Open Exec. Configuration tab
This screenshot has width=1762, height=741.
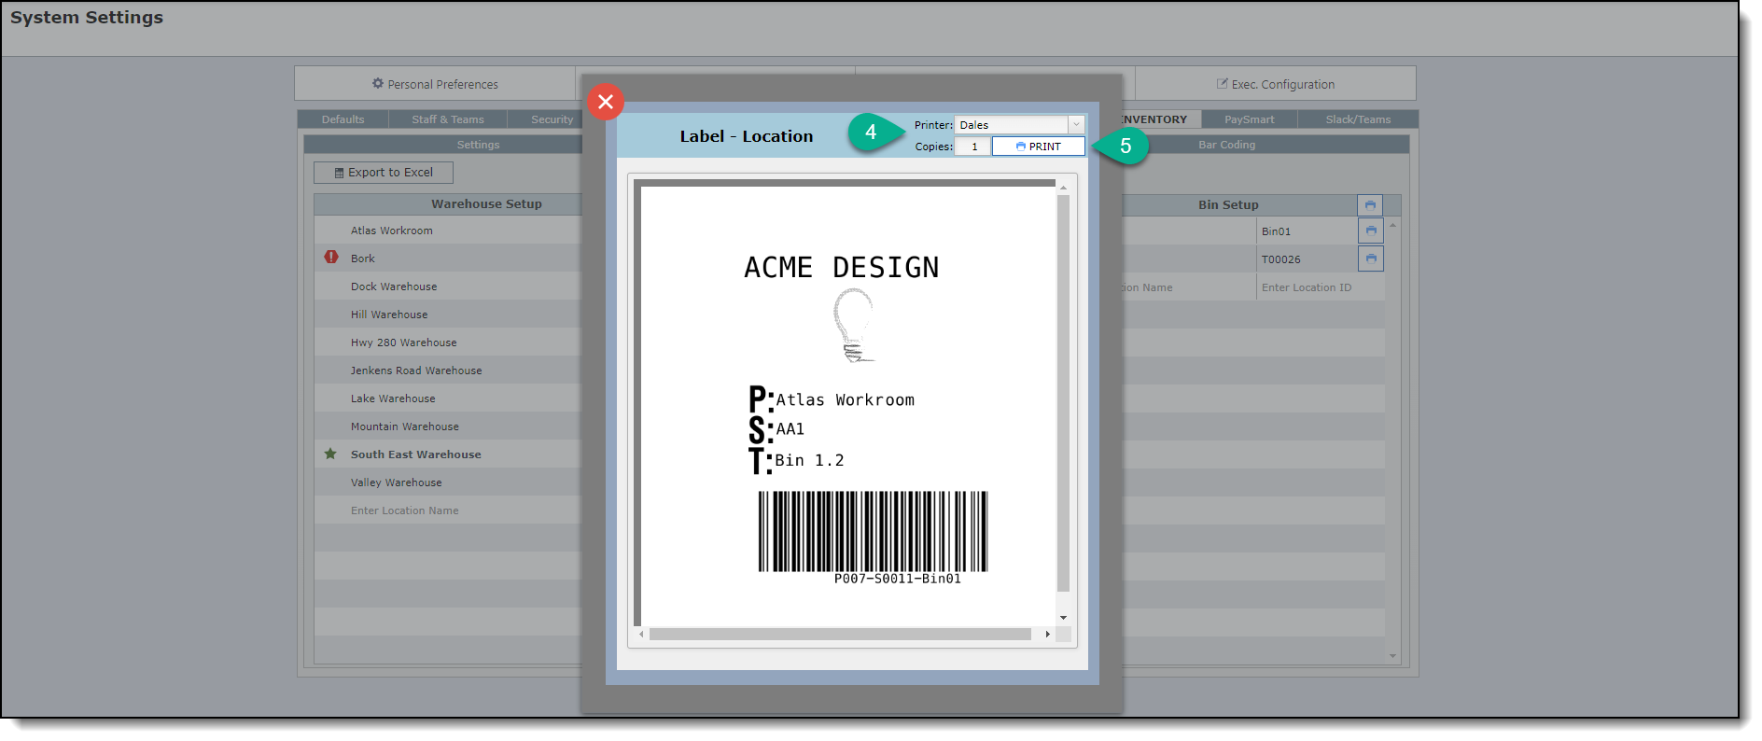pos(1276,84)
